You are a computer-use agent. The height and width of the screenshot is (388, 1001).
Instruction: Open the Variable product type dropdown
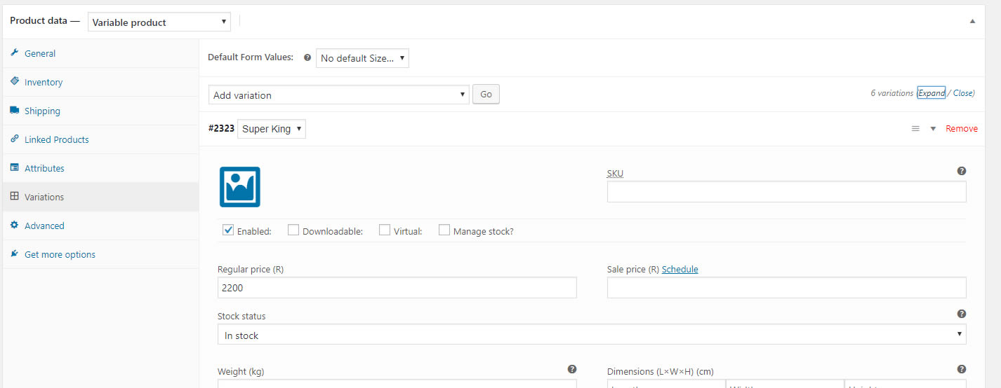coord(159,22)
